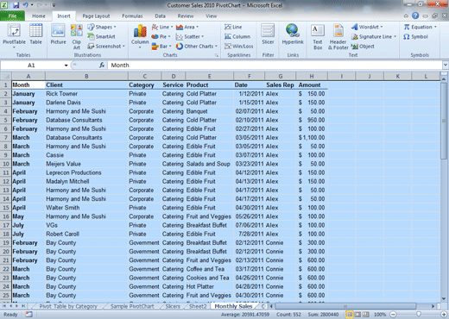Save the workbook from Quick Access toolbar
Image resolution: width=449 pixels, height=319 pixels.
coord(16,5)
